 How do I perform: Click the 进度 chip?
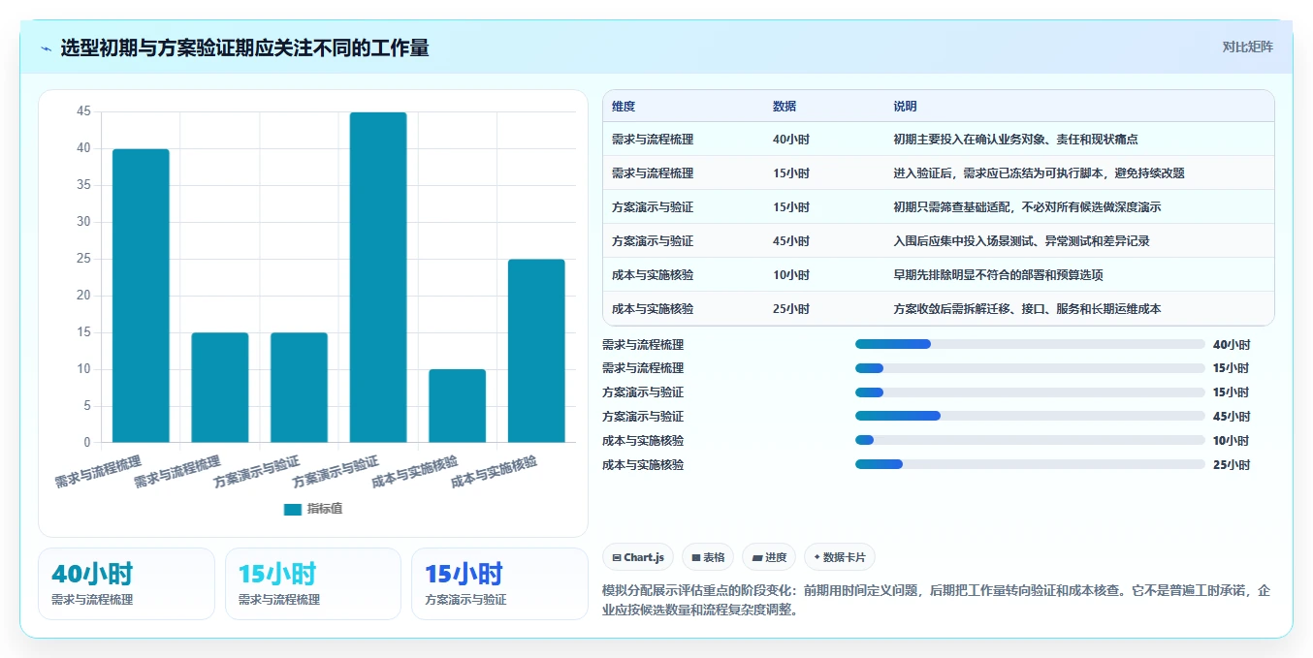[x=769, y=557]
